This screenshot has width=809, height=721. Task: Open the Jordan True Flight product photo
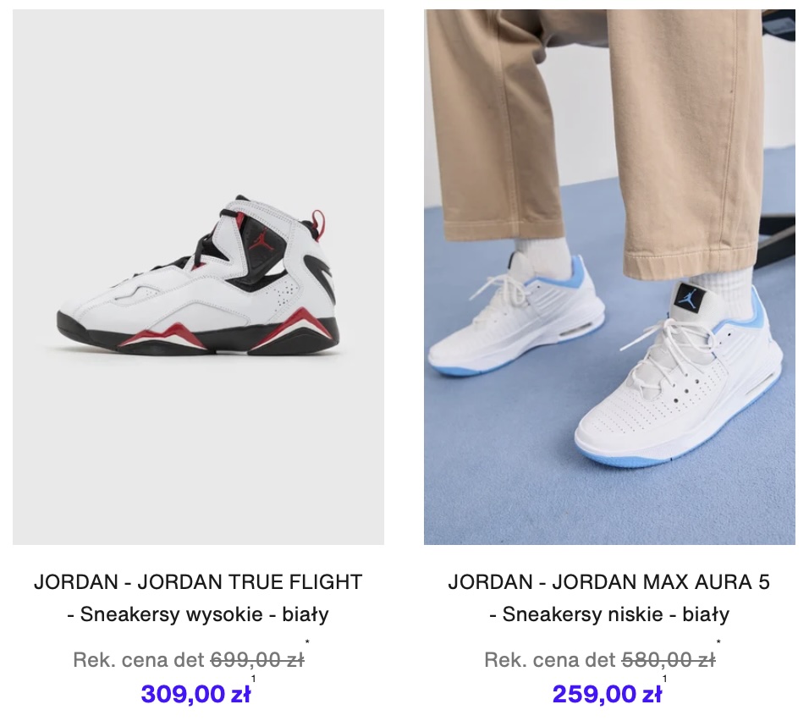click(x=198, y=277)
